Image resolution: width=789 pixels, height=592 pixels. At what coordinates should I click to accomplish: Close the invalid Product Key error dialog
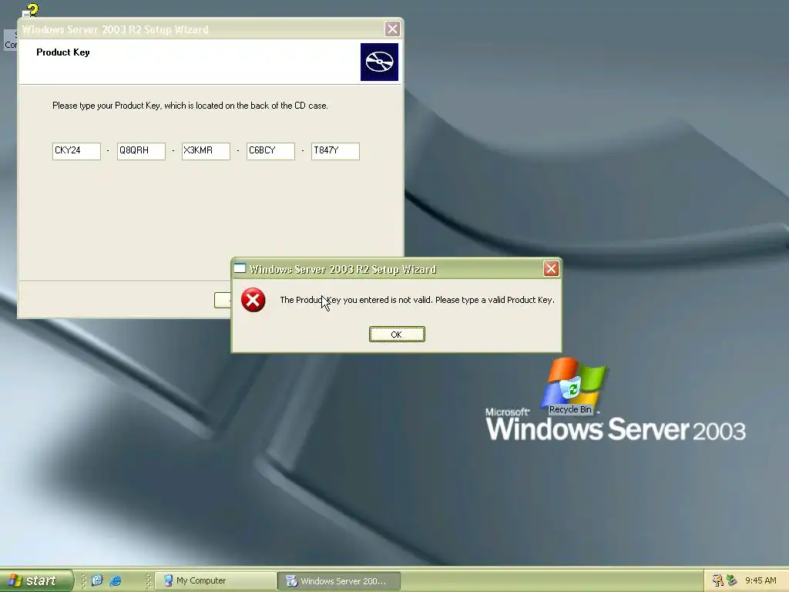551,269
